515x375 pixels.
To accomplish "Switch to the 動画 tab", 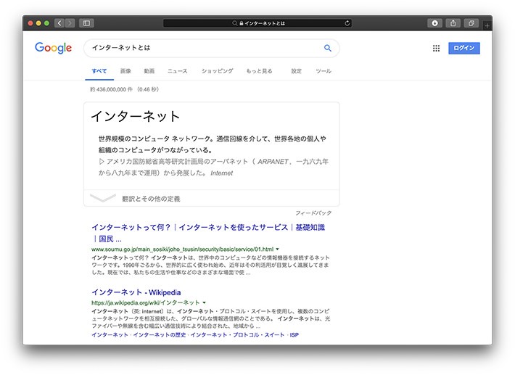I will click(x=149, y=71).
